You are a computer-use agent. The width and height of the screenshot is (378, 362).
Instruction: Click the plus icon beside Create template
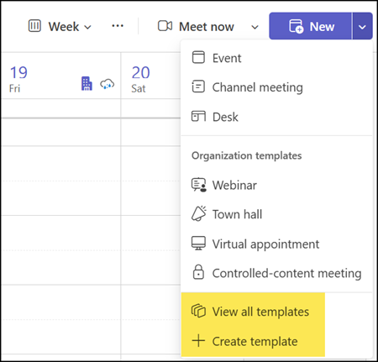pos(198,341)
